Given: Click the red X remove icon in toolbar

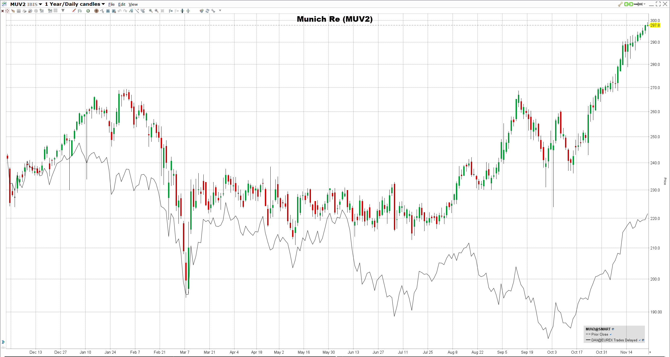Looking at the screenshot, I should click(x=3, y=11).
